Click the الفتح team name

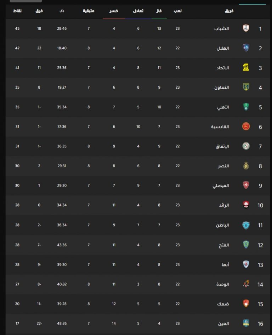224,245
